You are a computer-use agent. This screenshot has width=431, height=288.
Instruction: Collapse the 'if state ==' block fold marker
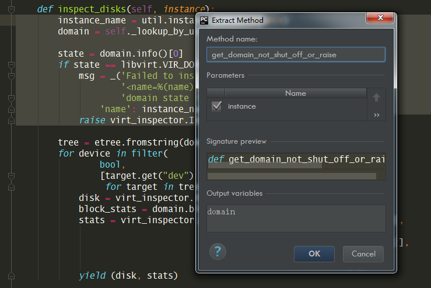pos(10,64)
